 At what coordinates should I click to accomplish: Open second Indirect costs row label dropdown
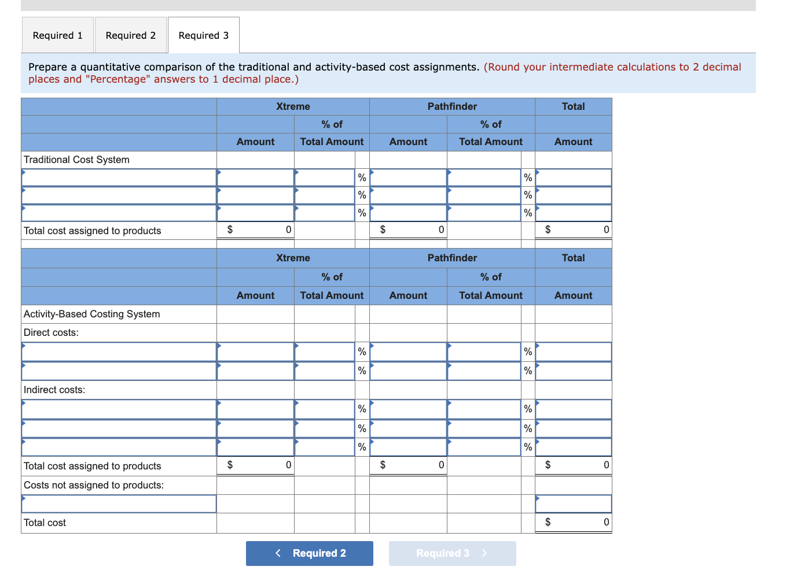pos(119,428)
